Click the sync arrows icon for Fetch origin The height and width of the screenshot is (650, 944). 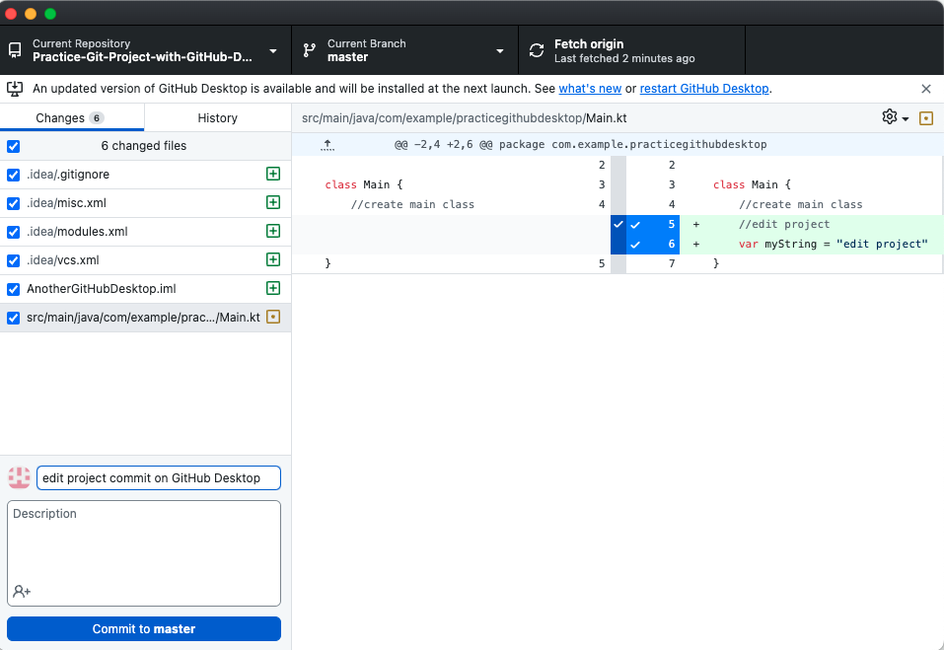(x=537, y=50)
